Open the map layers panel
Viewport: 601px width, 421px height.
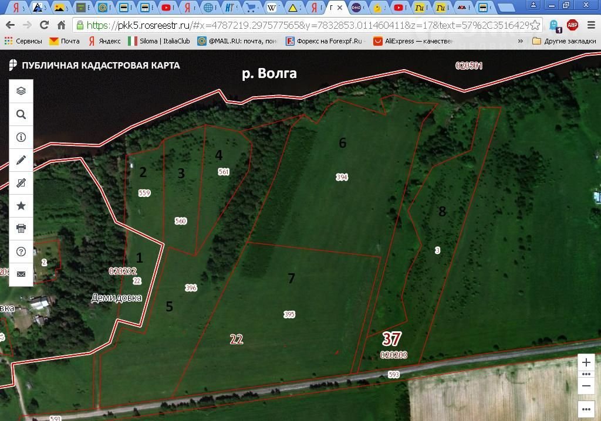21,91
